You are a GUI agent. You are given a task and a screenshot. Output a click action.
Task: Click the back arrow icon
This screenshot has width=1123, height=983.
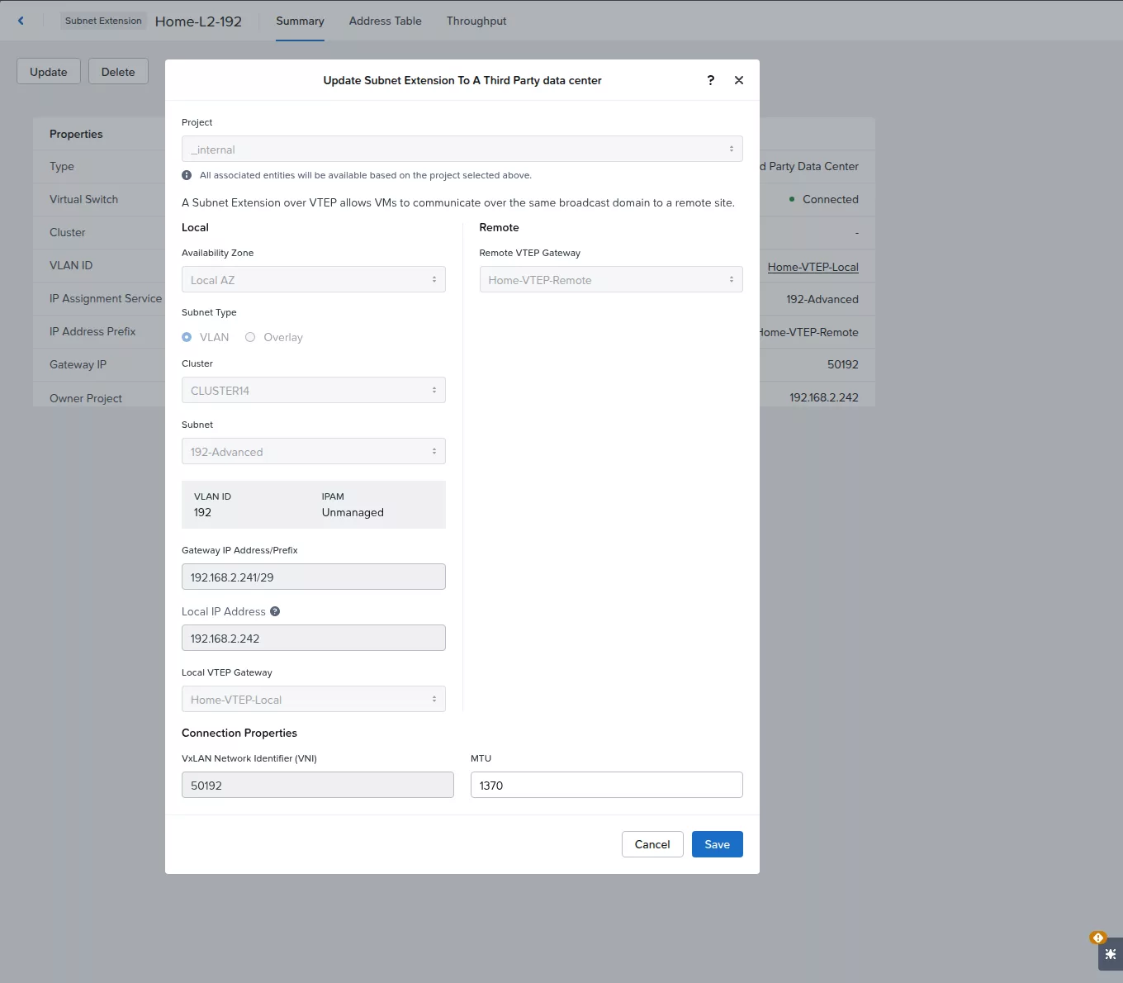[21, 21]
